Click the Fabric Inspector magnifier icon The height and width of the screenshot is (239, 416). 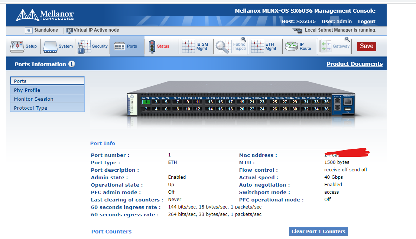point(223,46)
